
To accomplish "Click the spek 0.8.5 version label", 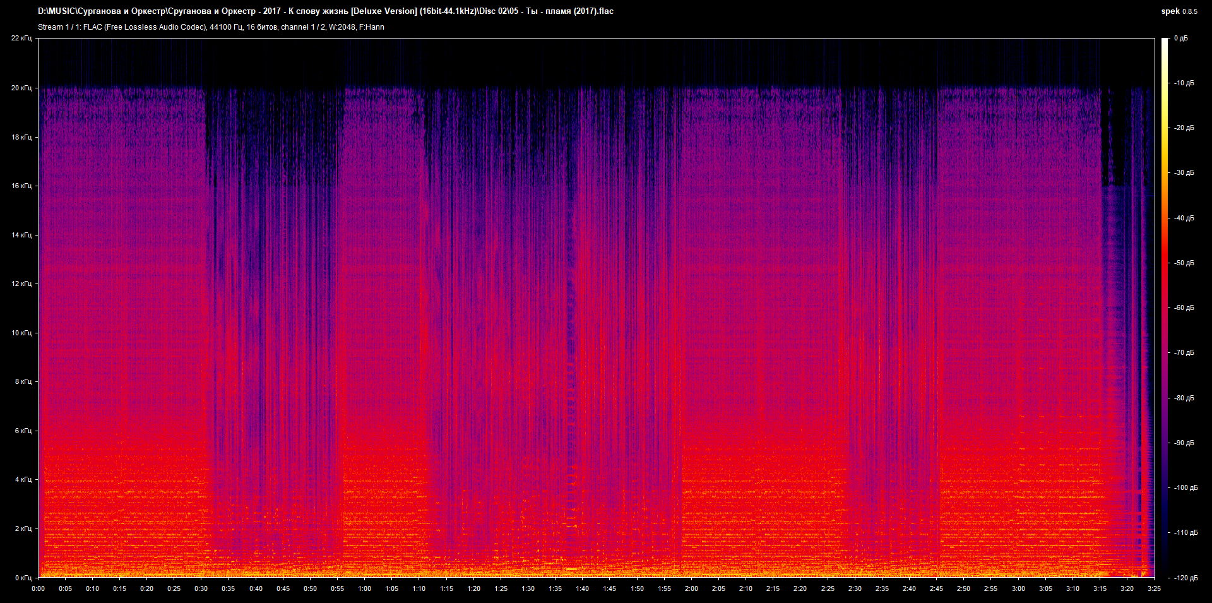I will tap(1179, 11).
